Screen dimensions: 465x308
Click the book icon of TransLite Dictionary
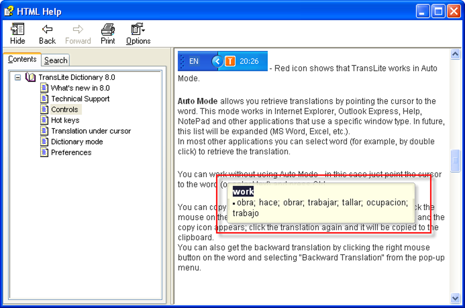tap(30, 77)
